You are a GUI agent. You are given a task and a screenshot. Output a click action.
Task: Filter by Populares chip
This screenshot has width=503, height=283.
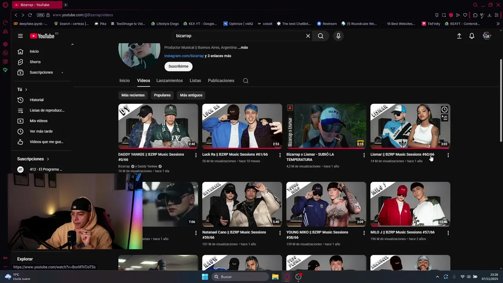tap(162, 95)
